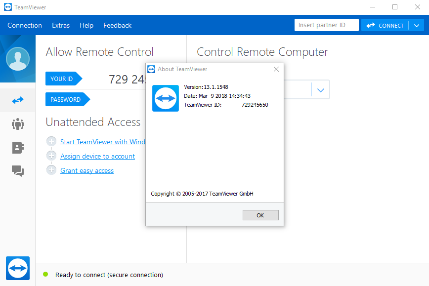This screenshot has height=286, width=429.
Task: Click the YOUR ID label
Action: 64,79
